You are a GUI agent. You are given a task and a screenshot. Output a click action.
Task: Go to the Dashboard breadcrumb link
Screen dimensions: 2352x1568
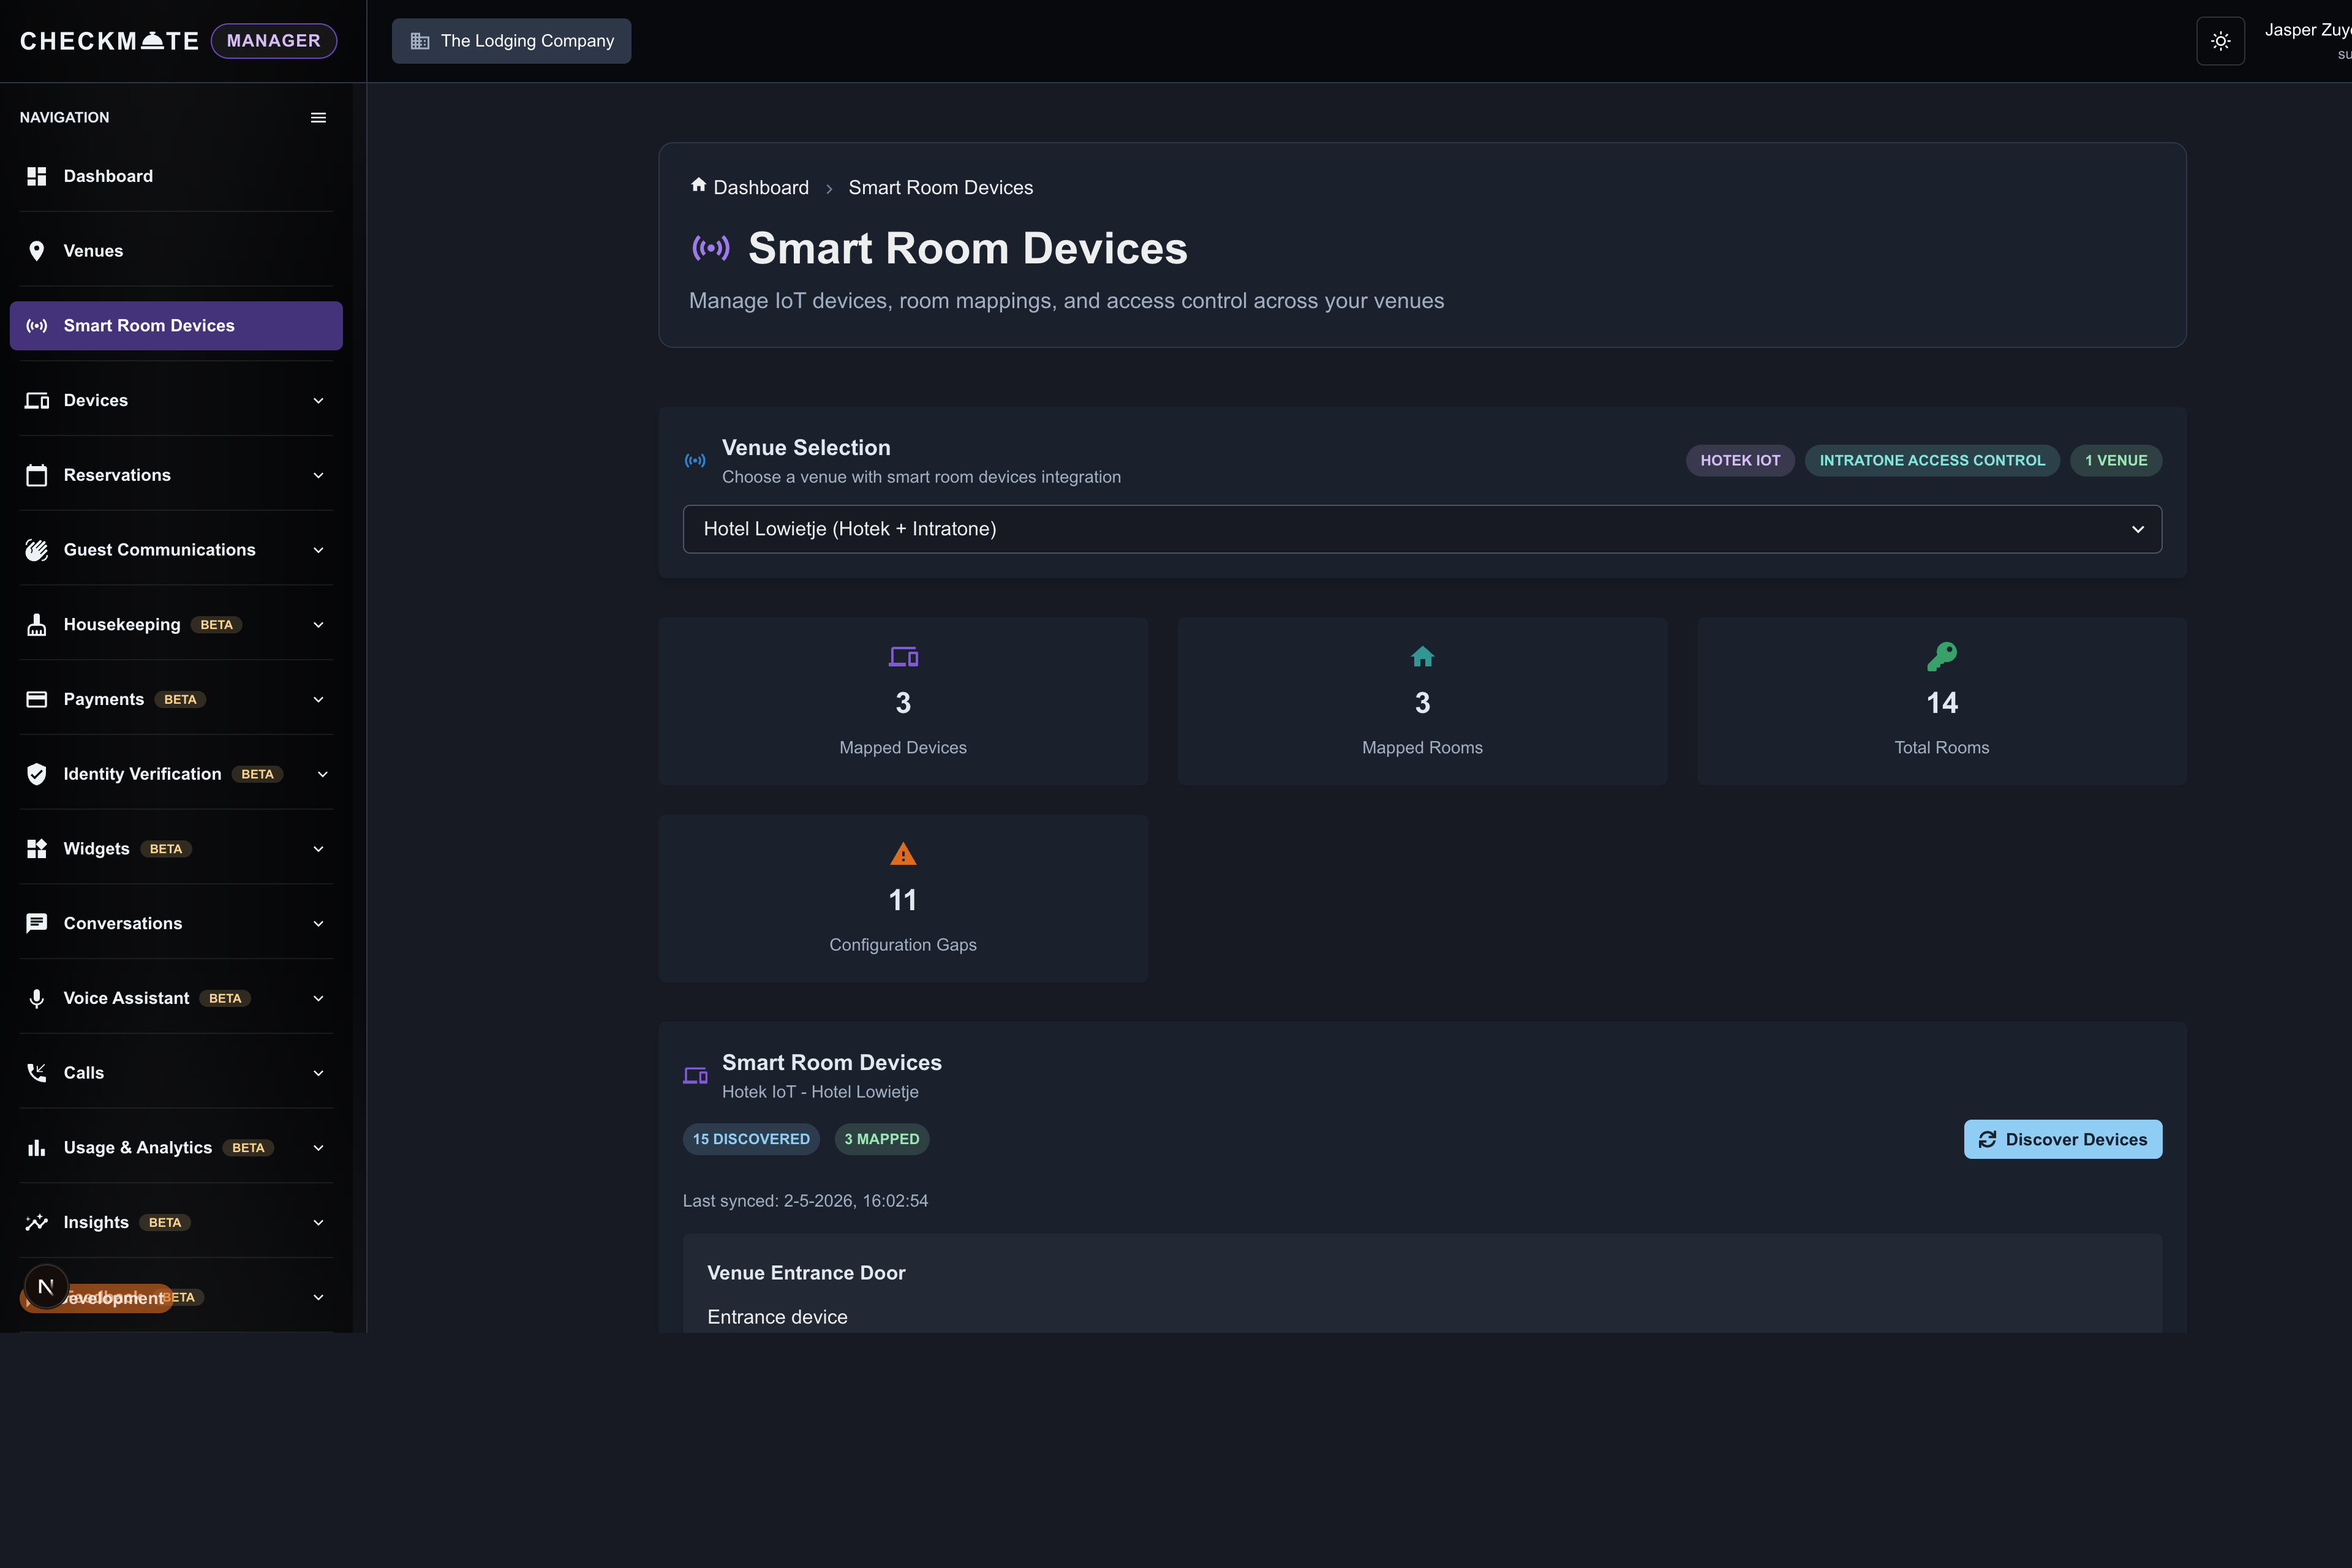pos(761,188)
